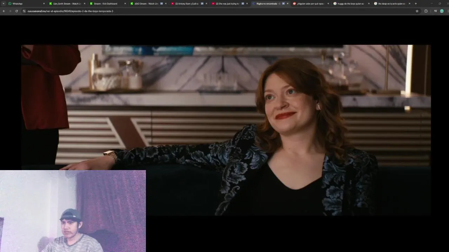
Task: Open the media controls toolbar icon
Action: [435, 11]
